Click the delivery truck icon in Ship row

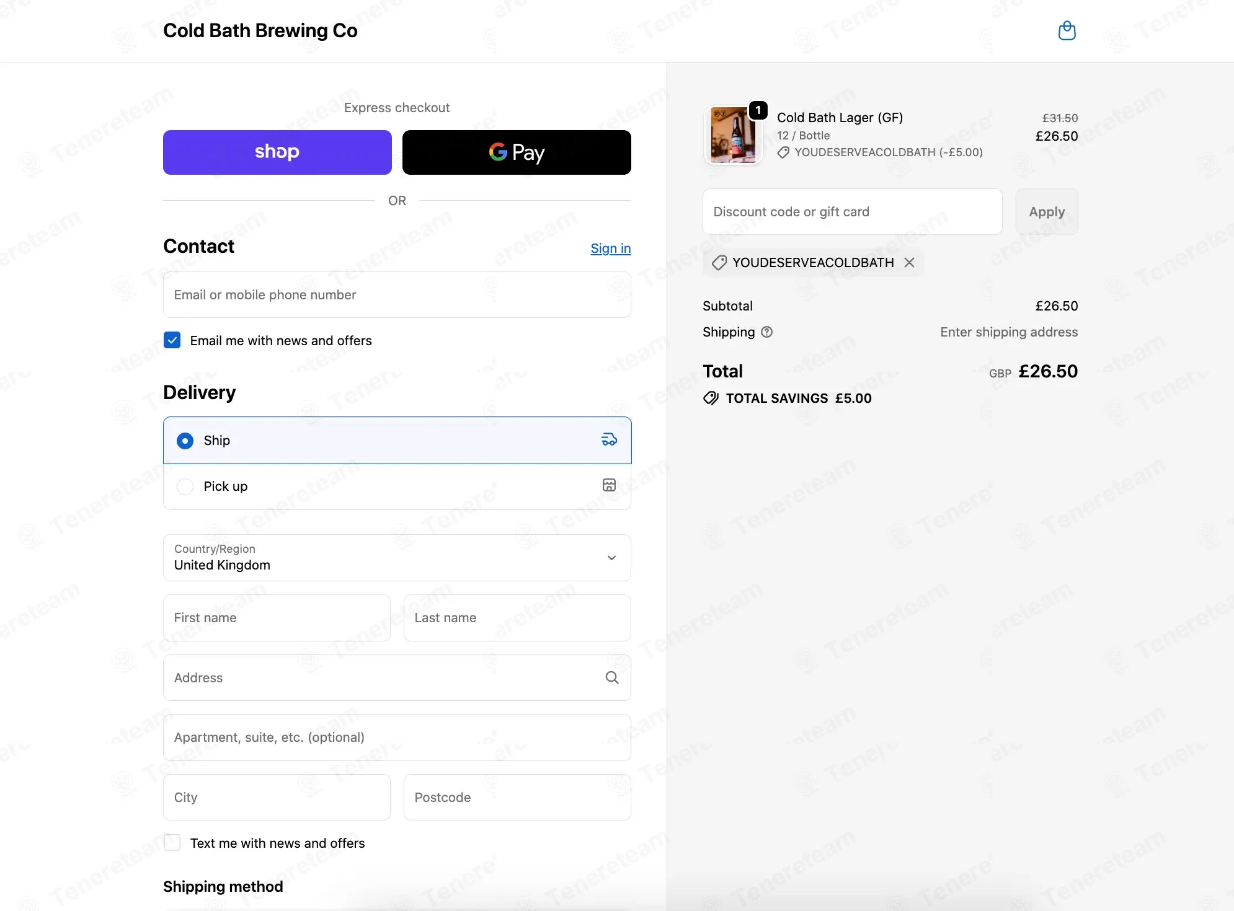609,440
